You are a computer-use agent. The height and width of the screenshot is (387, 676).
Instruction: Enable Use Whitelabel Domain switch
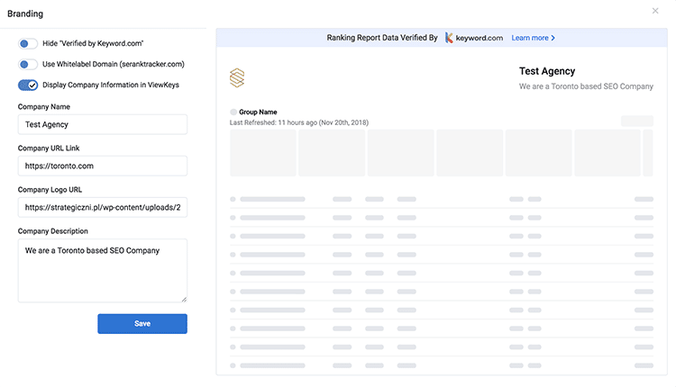point(28,64)
